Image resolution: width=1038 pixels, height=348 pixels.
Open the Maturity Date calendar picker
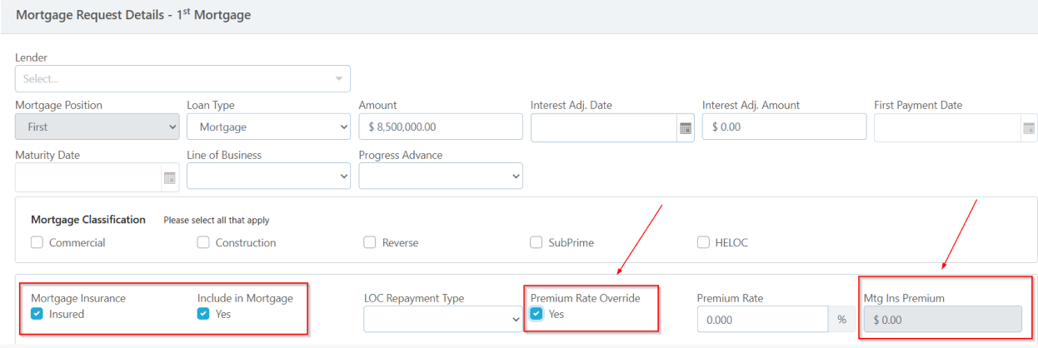coord(170,177)
